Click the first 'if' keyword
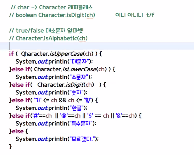This screenshot has height=155, width=194. (x=11, y=54)
